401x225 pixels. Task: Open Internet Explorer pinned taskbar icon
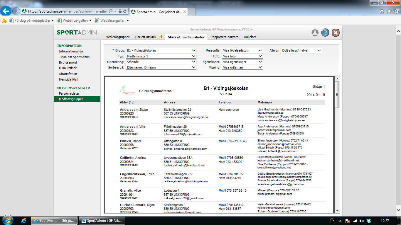[x=24, y=220]
